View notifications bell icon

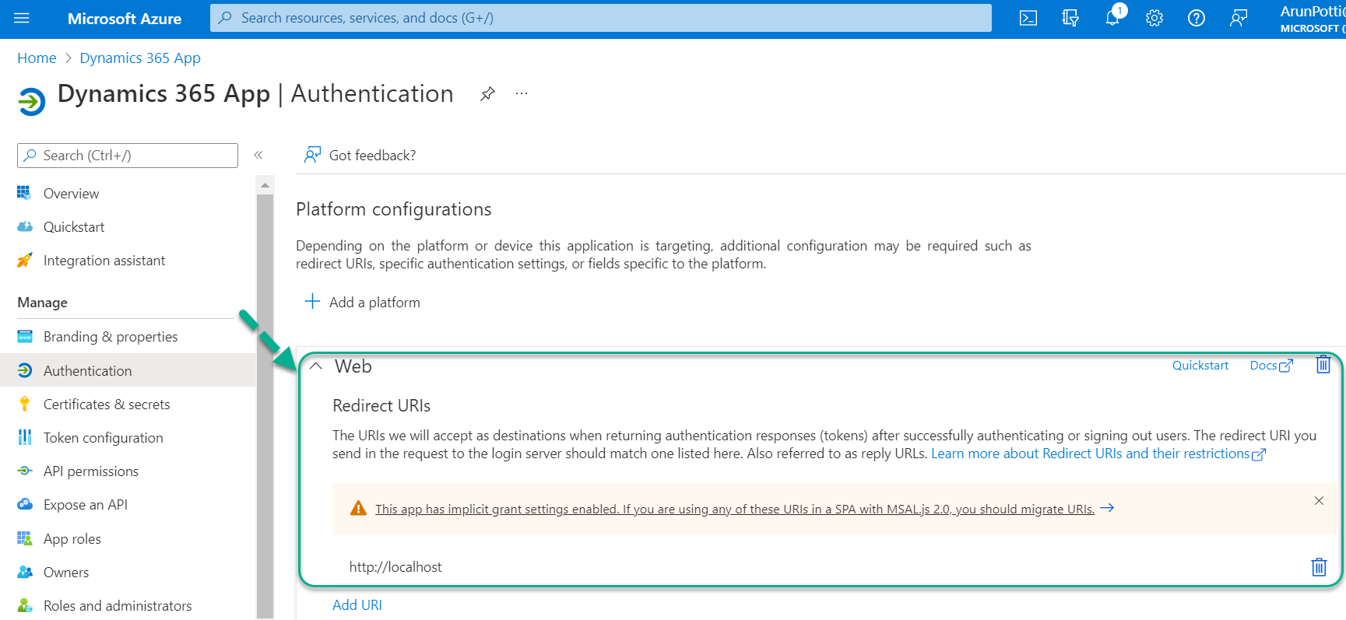[1112, 18]
